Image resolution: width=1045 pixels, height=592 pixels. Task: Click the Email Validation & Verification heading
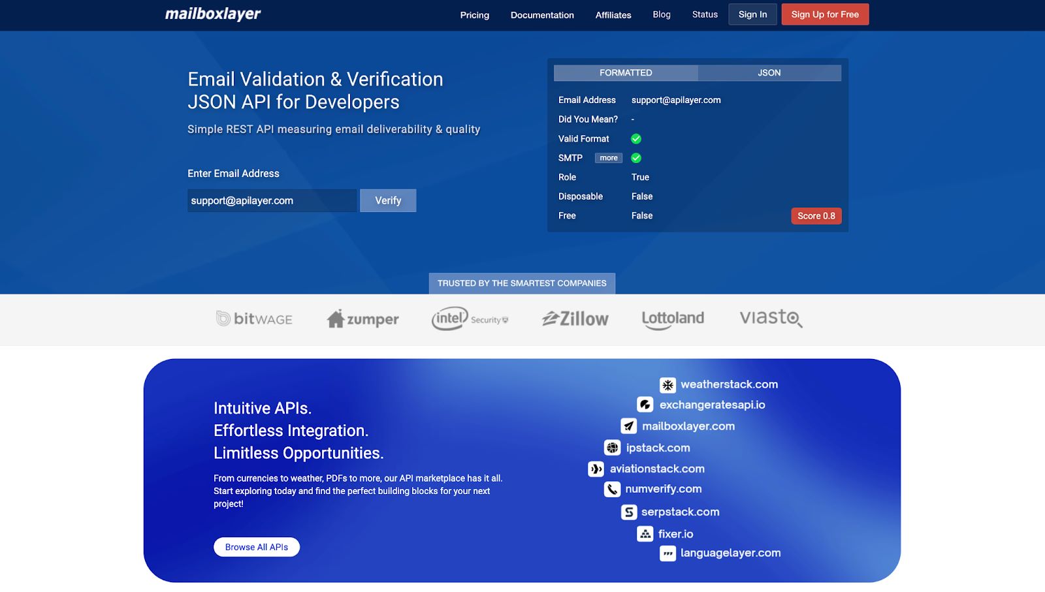pyautogui.click(x=315, y=91)
